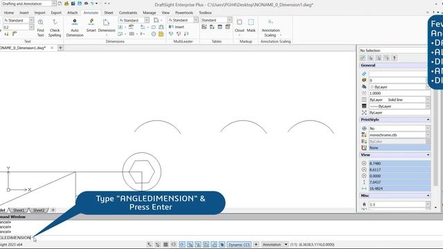Click the Find Text tool
Image resolution: width=443 pixels, height=249 pixels.
click(x=41, y=28)
